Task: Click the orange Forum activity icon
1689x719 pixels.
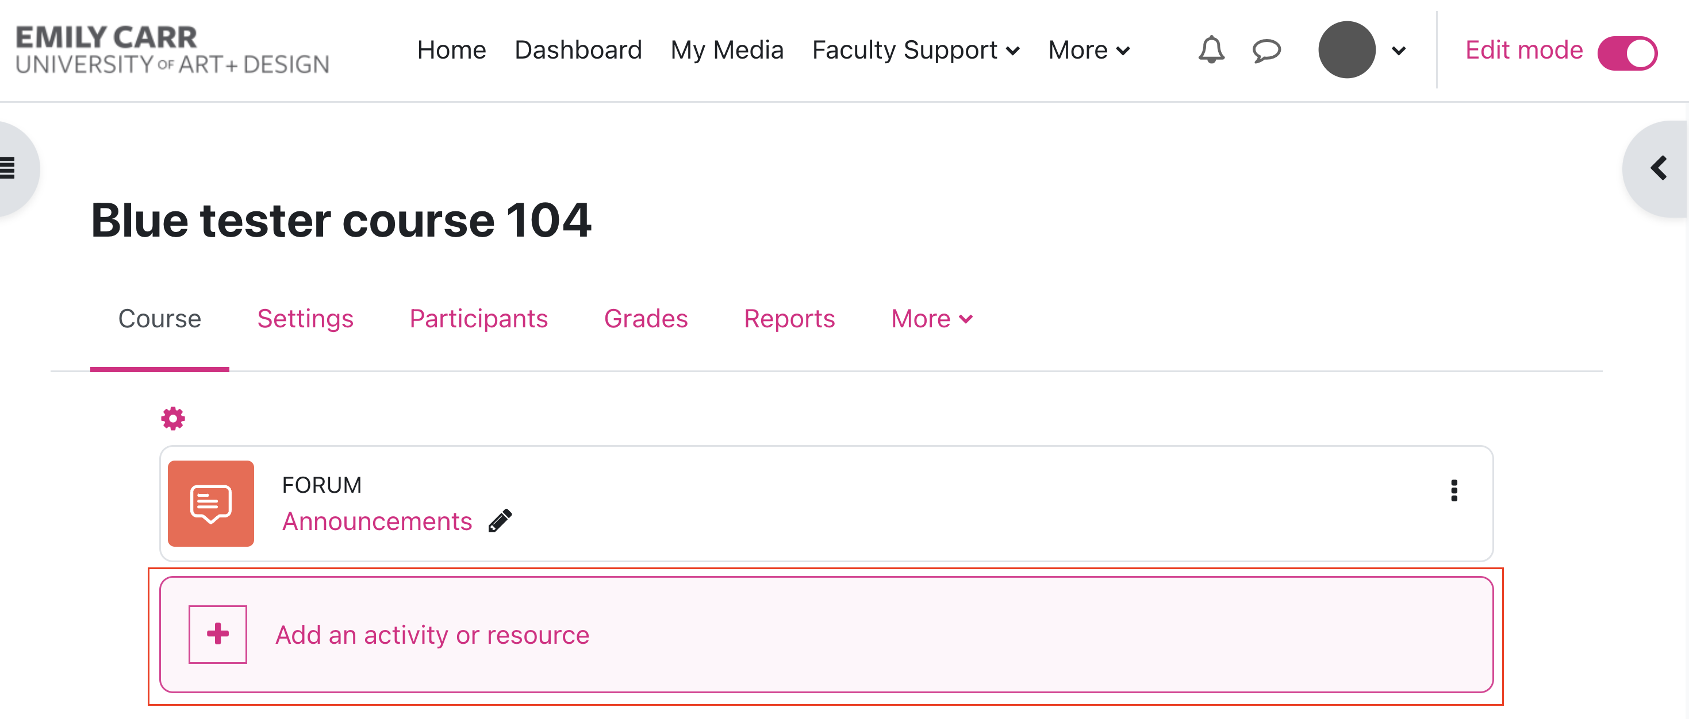Action: [x=210, y=503]
